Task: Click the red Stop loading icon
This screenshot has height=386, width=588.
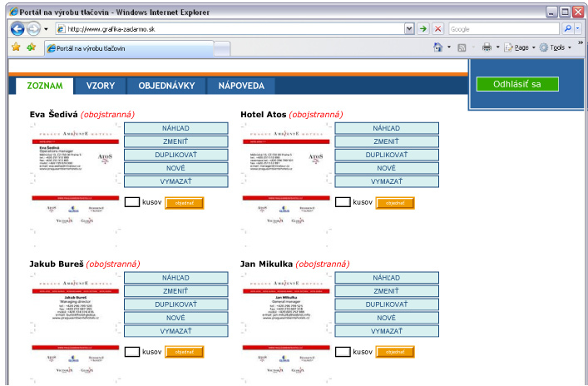Action: [x=437, y=29]
